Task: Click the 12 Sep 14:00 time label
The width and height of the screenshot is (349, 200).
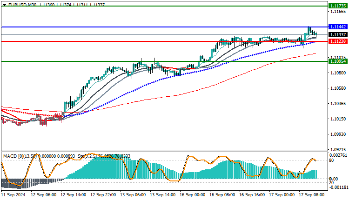Action: [73, 195]
